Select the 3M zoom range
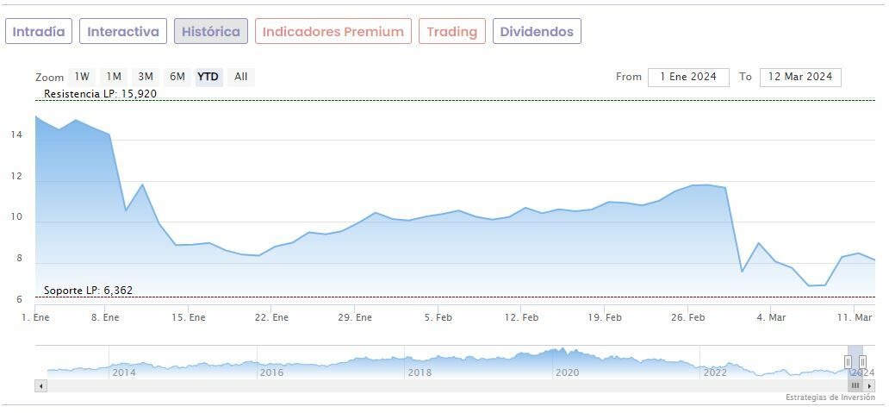 146,77
